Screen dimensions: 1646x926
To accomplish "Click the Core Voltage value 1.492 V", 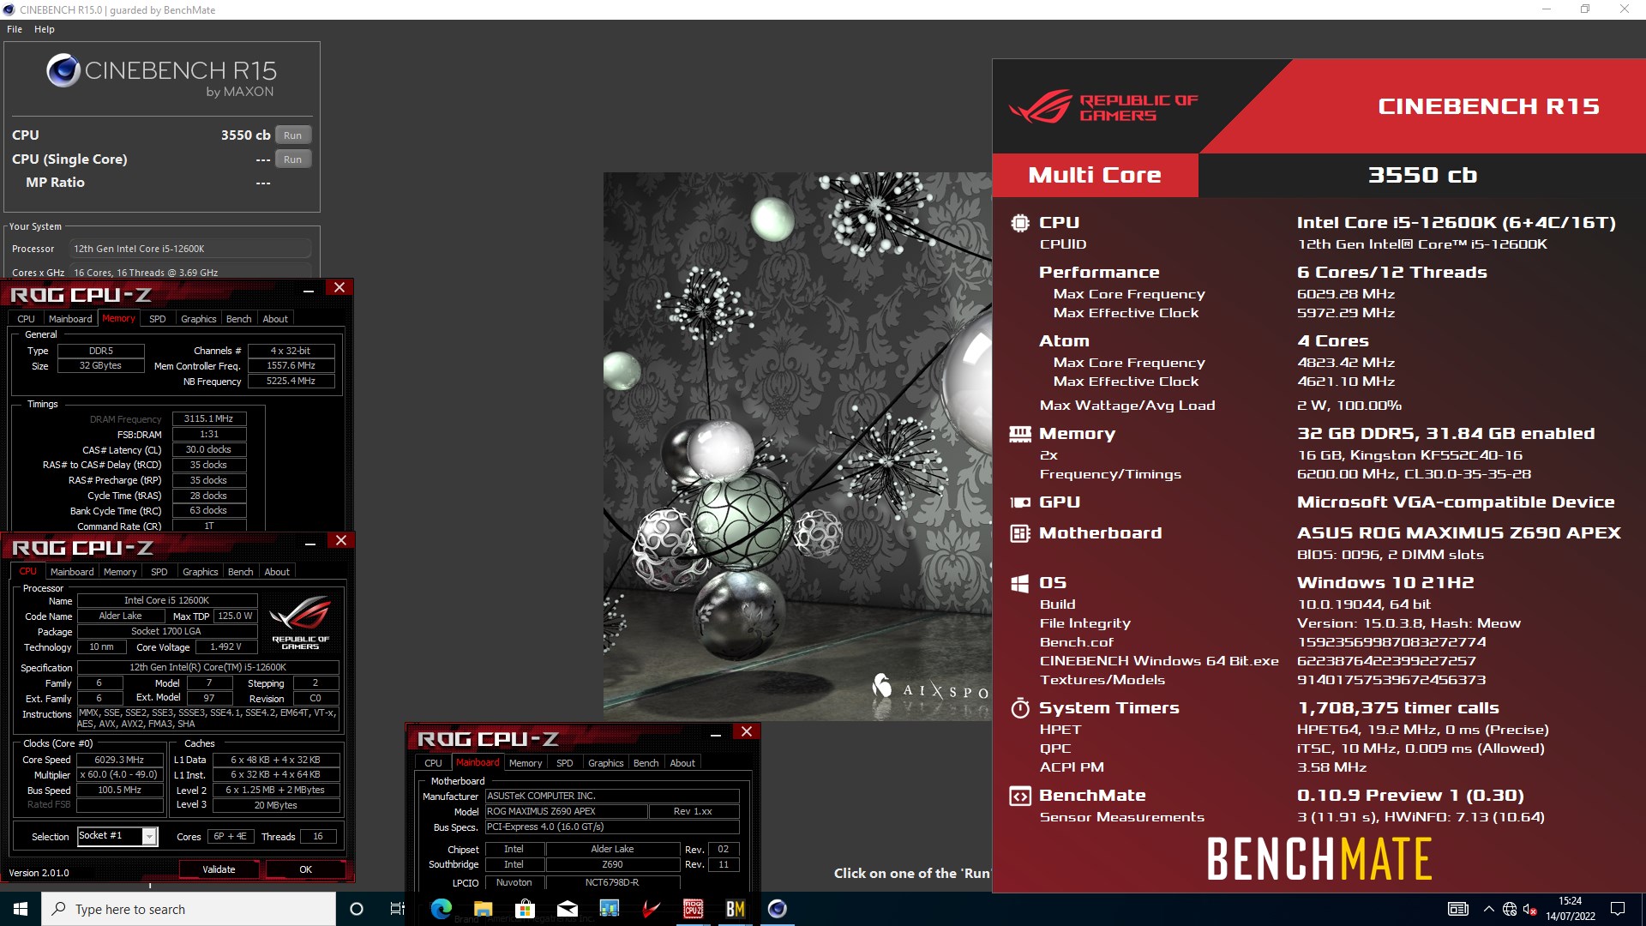I will click(225, 647).
